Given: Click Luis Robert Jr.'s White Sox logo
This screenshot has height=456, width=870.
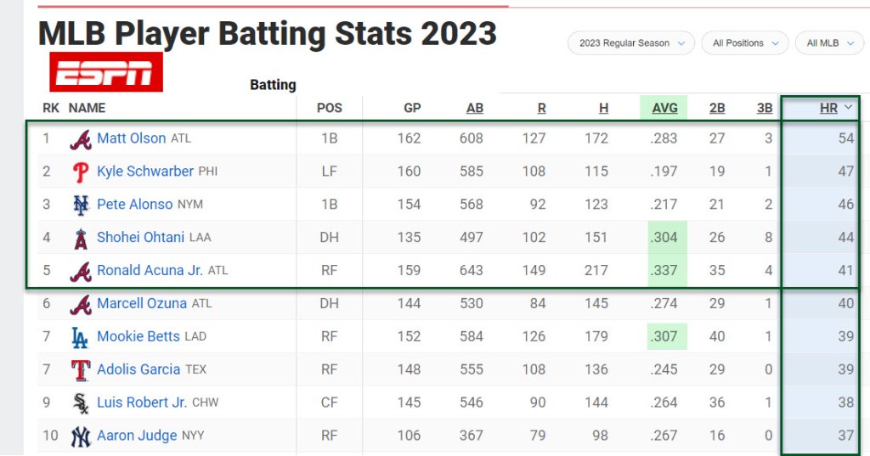Looking at the screenshot, I should 81,403.
